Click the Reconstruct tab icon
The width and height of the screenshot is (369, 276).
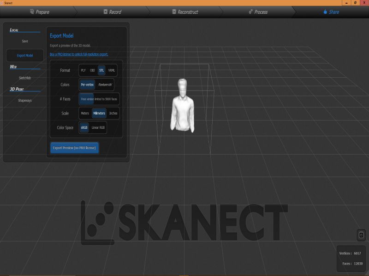click(174, 12)
